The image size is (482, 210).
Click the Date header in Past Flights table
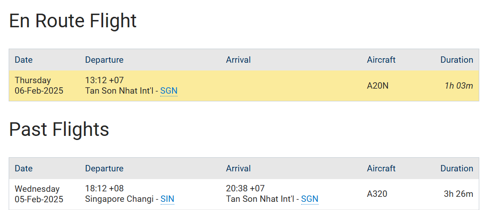[x=24, y=168]
